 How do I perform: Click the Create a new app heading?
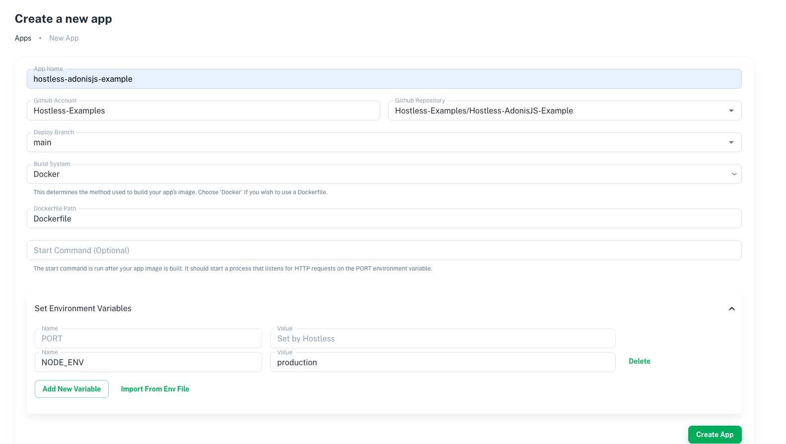[x=64, y=19]
